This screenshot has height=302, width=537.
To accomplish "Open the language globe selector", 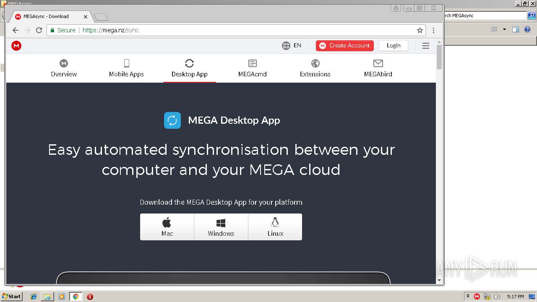I will [286, 46].
